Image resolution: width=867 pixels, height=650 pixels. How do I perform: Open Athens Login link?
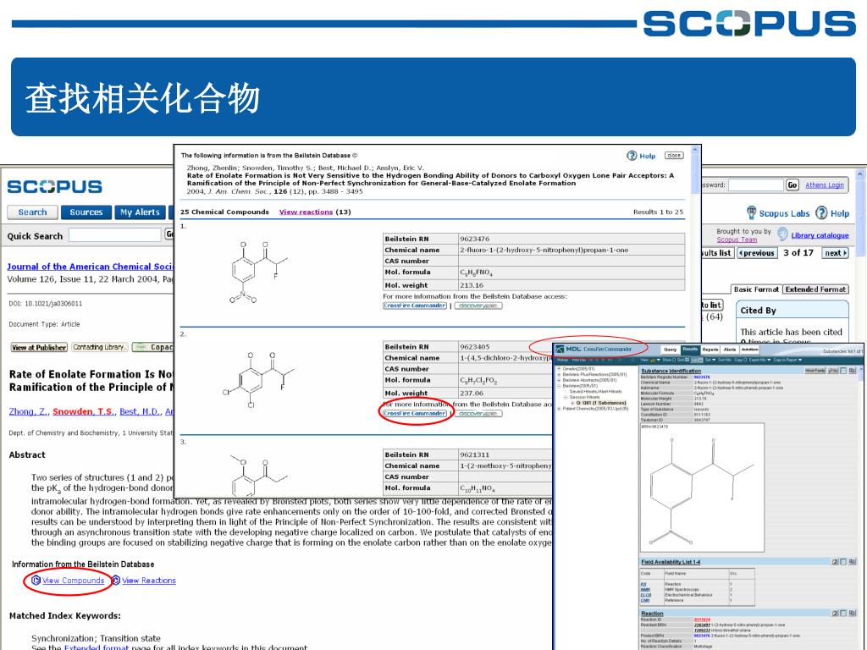(x=825, y=185)
